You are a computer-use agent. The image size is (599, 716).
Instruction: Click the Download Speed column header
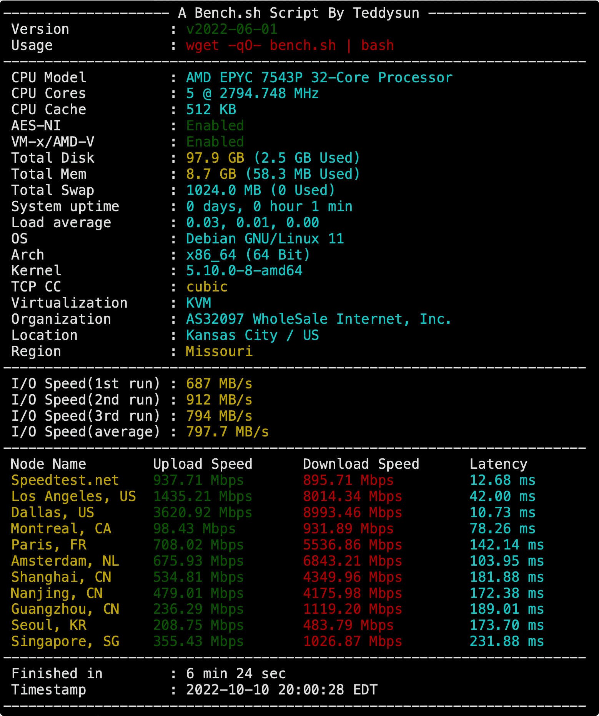tap(361, 464)
